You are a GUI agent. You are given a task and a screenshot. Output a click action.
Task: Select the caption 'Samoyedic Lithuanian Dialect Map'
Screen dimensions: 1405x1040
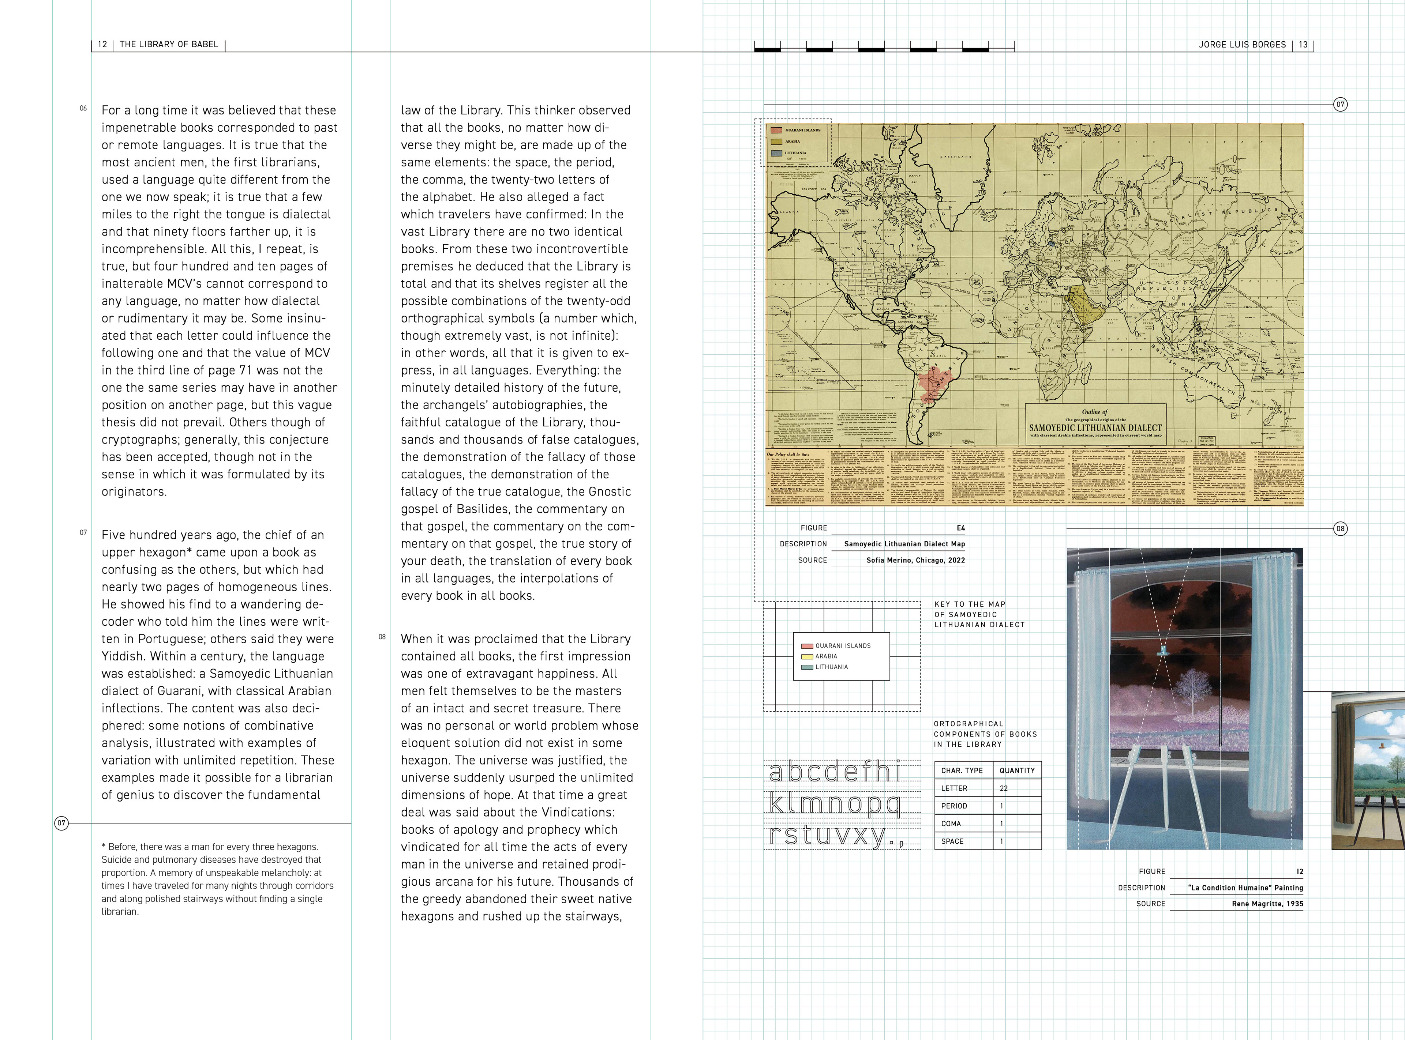[x=904, y=544]
